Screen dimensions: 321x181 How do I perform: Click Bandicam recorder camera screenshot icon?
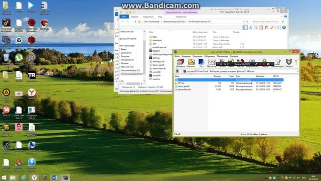click(x=268, y=64)
